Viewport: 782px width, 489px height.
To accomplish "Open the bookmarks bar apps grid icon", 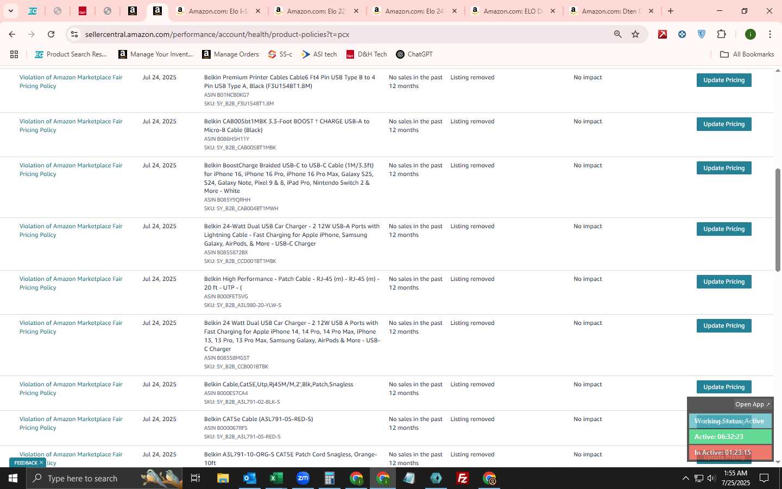I will pos(14,54).
